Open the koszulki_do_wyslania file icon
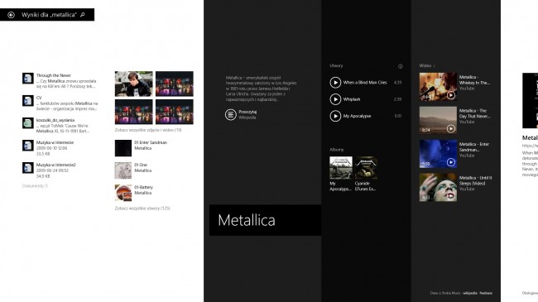The width and height of the screenshot is (538, 302). (28, 122)
